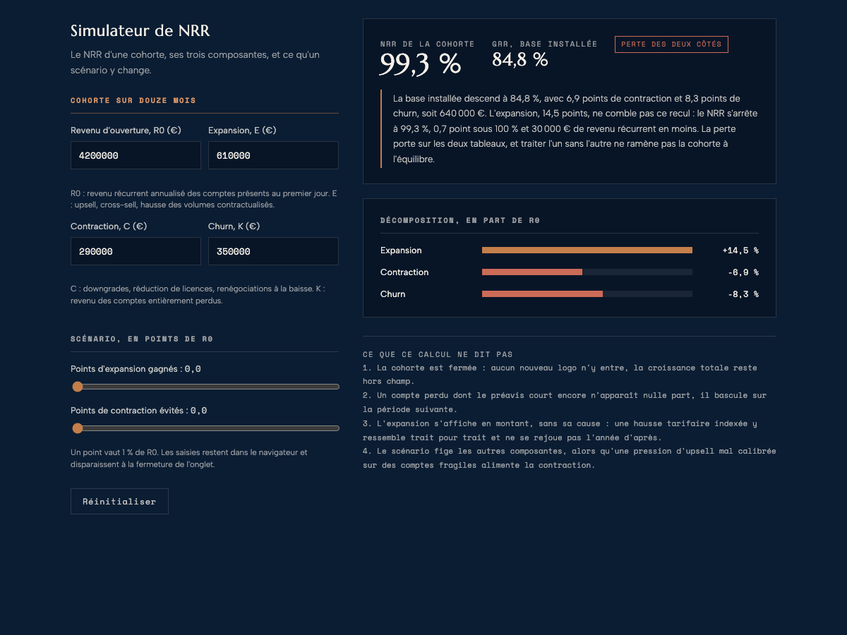Click the 'NRR de la cohorte' label
847x635 pixels.
point(427,44)
